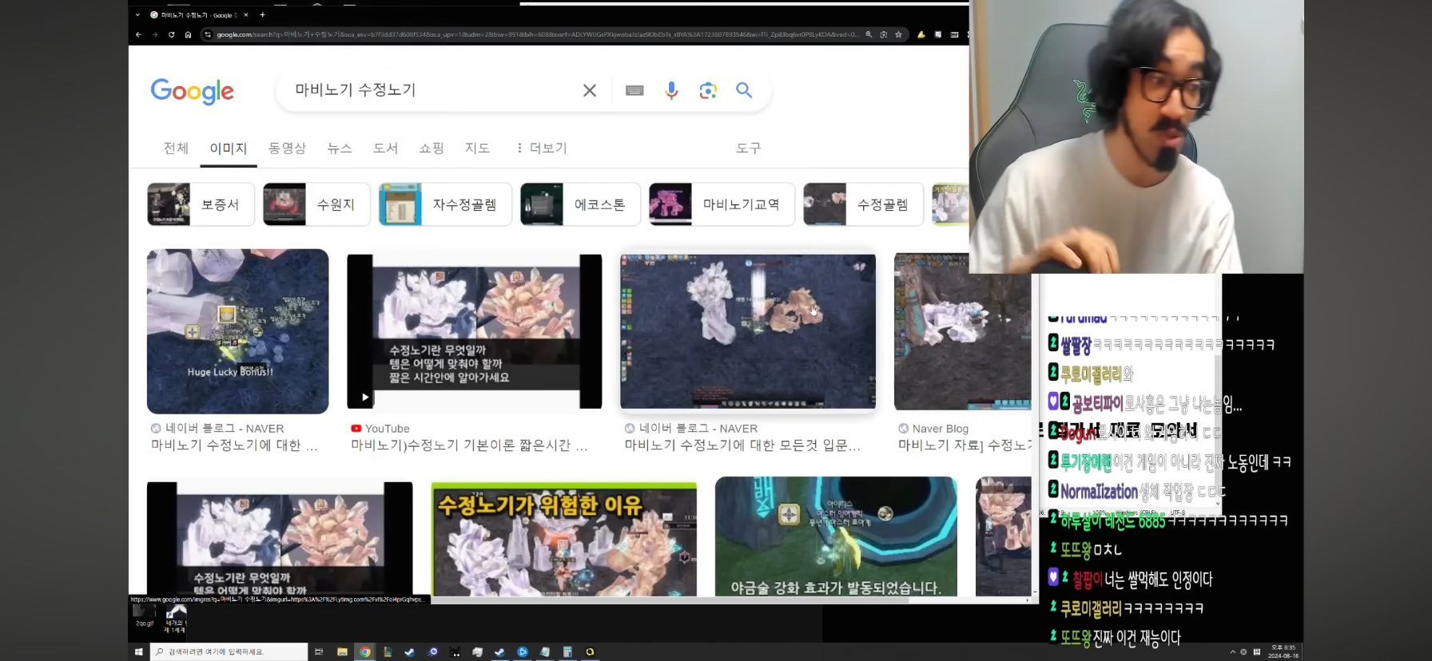Select the 에코스톤 filter chip

[580, 204]
